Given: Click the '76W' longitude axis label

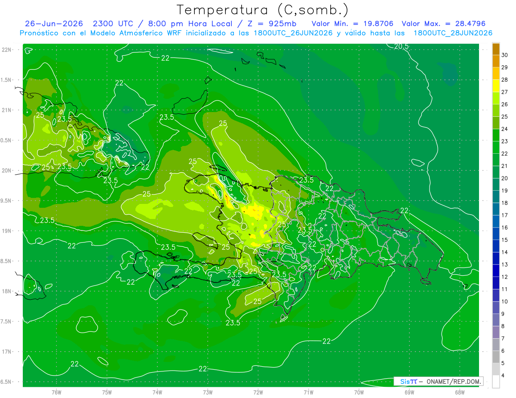Looking at the screenshot, I should (x=56, y=392).
